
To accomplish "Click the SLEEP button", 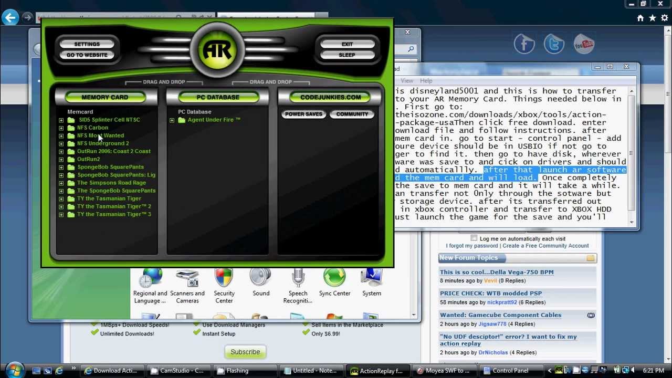I will (347, 55).
